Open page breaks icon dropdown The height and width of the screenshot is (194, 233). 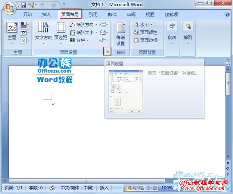coord(104,24)
